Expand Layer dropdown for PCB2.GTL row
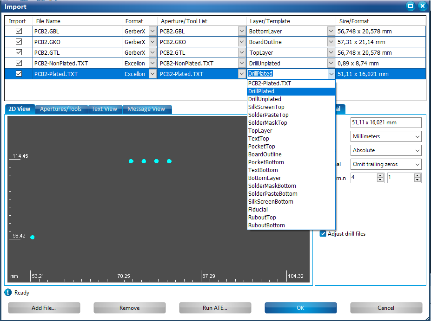 [x=331, y=52]
